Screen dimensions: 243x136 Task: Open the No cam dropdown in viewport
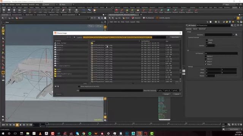pos(99,26)
